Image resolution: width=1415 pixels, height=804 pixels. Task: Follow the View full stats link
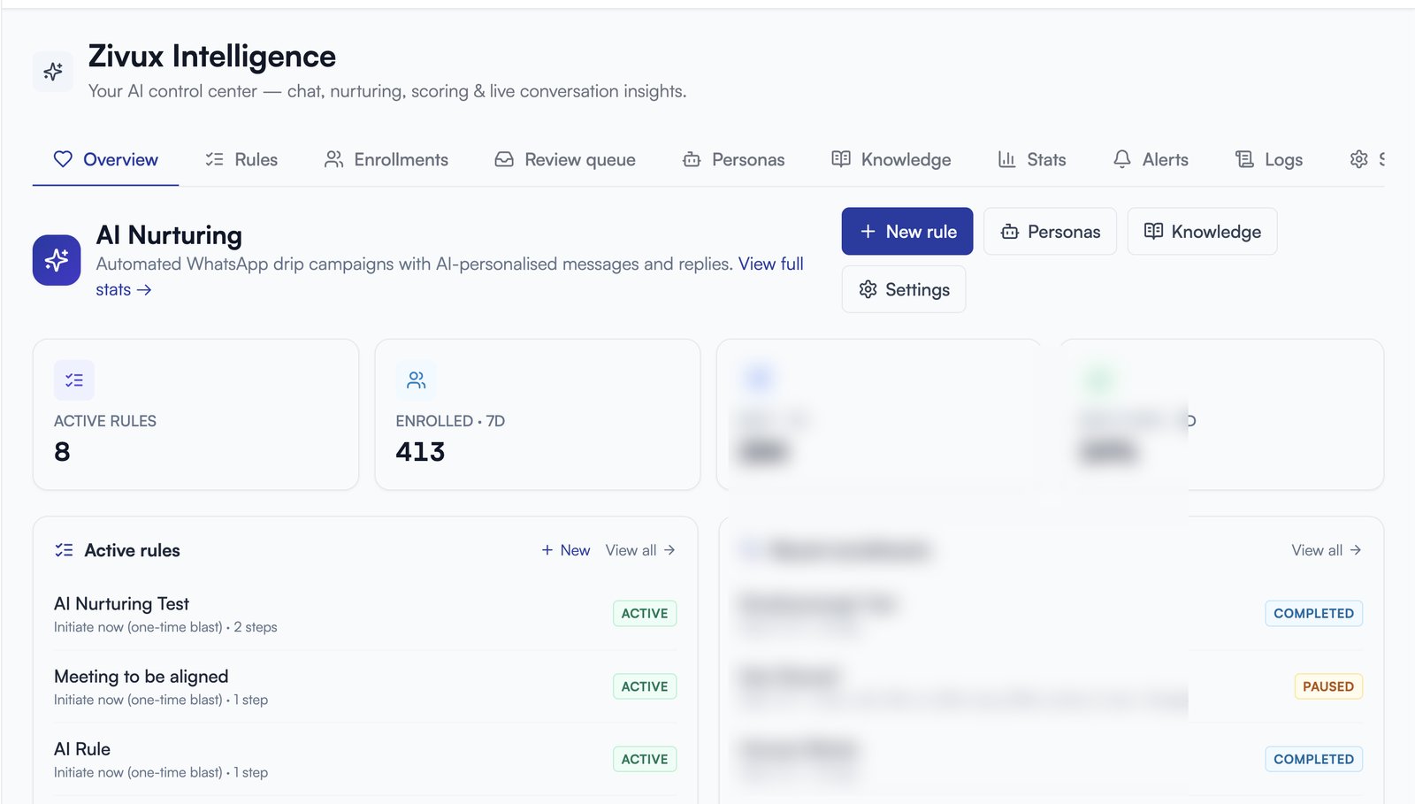pyautogui.click(x=771, y=264)
